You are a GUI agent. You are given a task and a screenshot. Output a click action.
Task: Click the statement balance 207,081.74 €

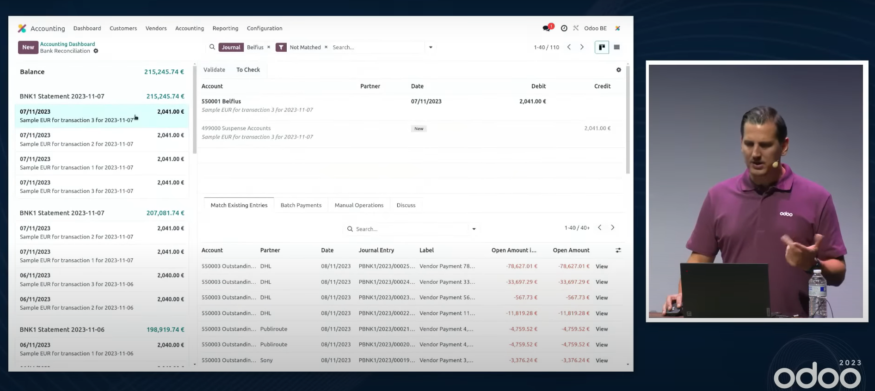(x=165, y=213)
